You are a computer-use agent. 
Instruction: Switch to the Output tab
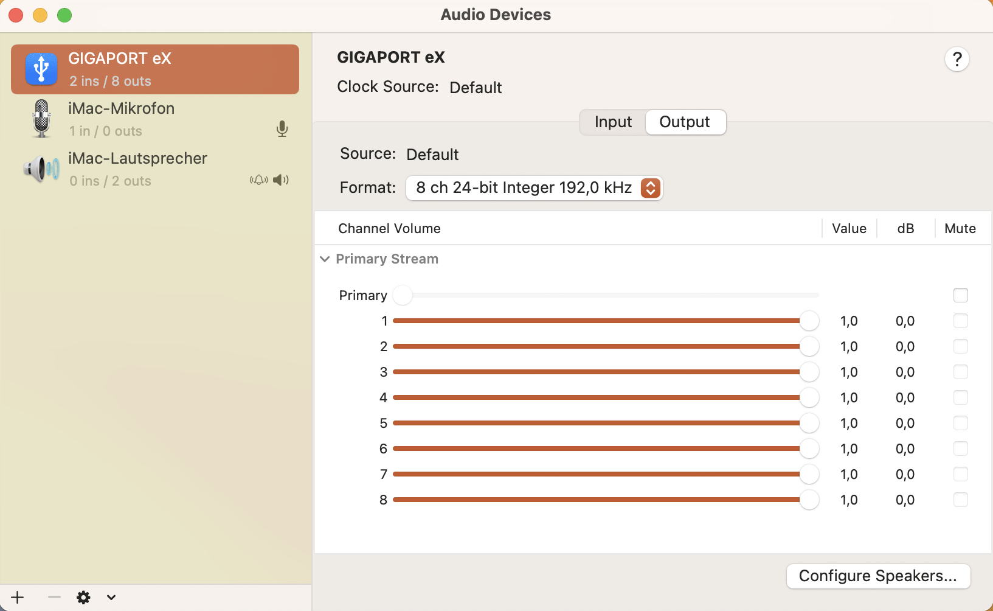685,122
